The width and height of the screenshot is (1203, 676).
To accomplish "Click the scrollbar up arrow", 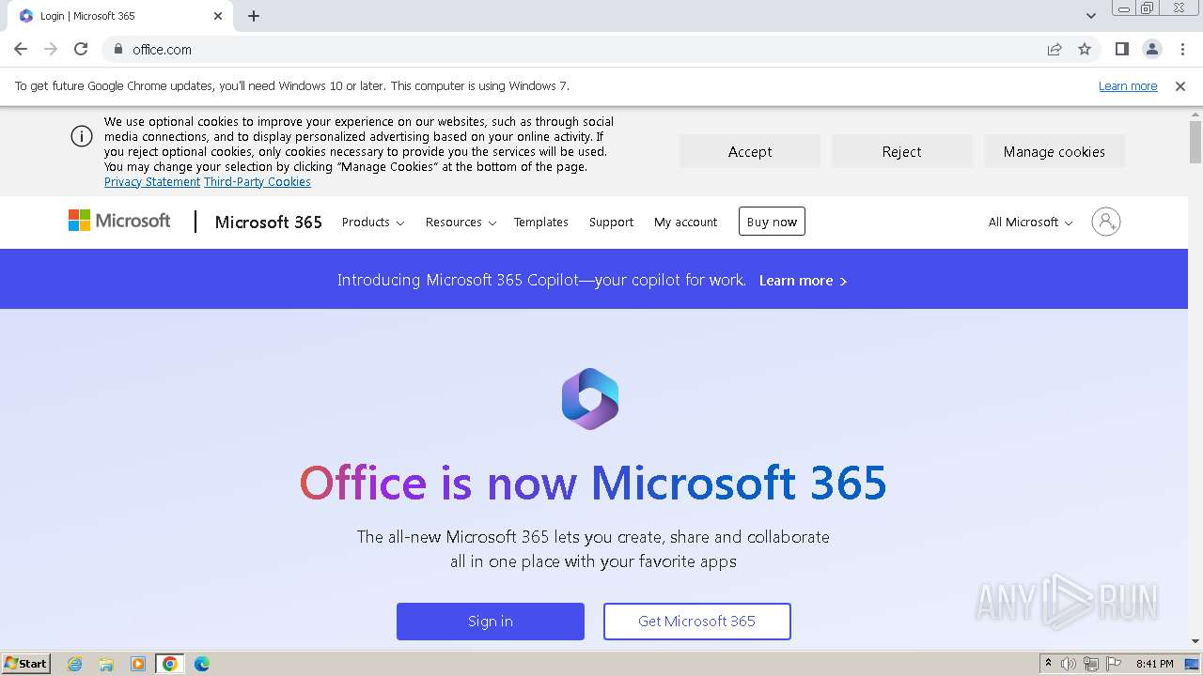I will pos(1195,114).
